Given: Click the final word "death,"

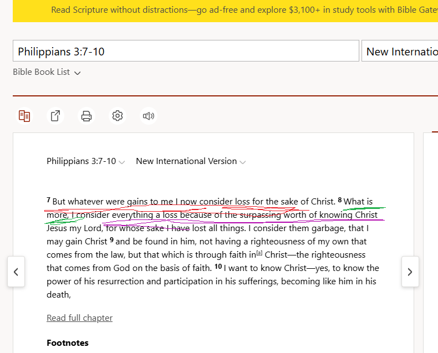Looking at the screenshot, I should point(59,295).
